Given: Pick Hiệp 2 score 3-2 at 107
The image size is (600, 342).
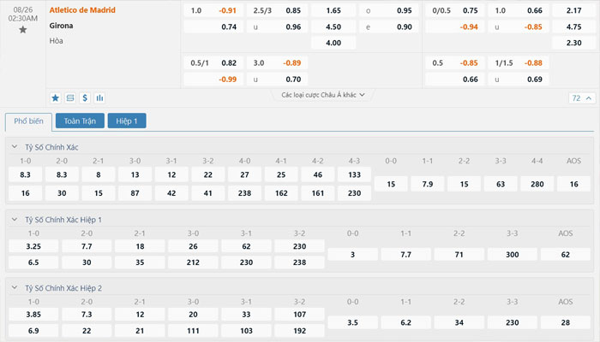Looking at the screenshot, I should pos(300,314).
